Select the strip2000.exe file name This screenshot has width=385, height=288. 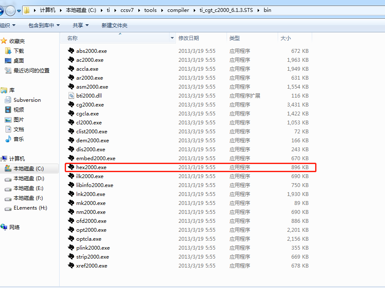(x=92, y=257)
